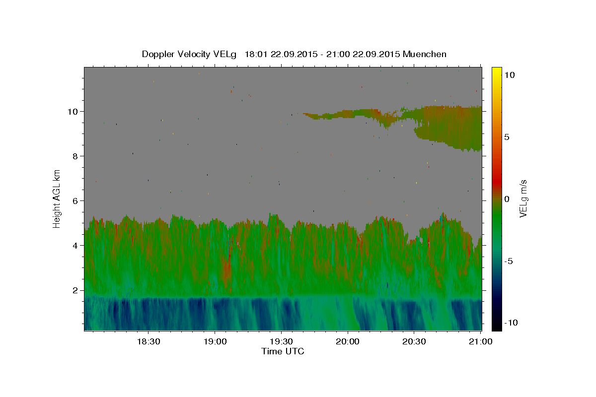Click the 'Time UTC' axis label
Image resolution: width=596 pixels, height=397 pixels.
click(x=283, y=351)
